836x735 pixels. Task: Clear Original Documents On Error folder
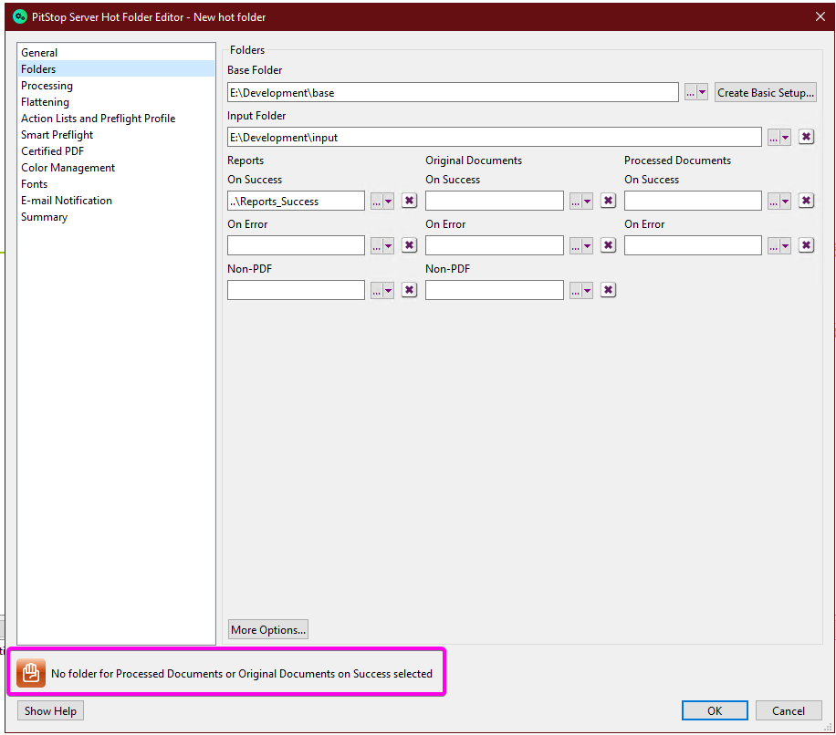click(608, 245)
